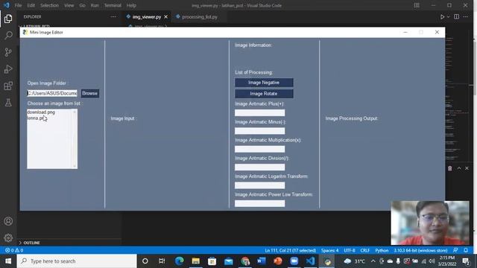Open the Explorer view in VS Code

[8, 19]
